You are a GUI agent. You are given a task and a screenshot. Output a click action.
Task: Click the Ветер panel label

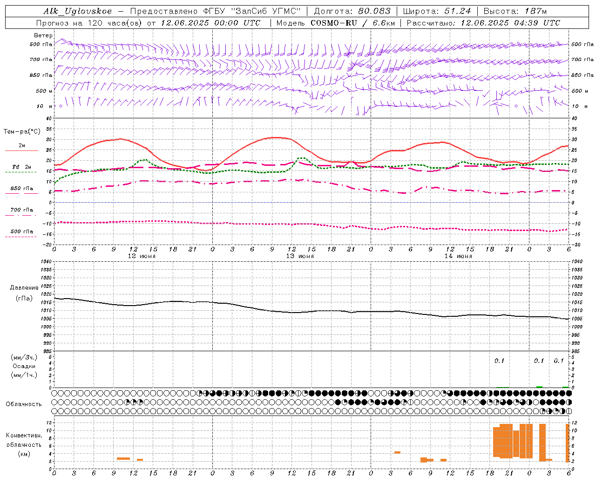(43, 35)
